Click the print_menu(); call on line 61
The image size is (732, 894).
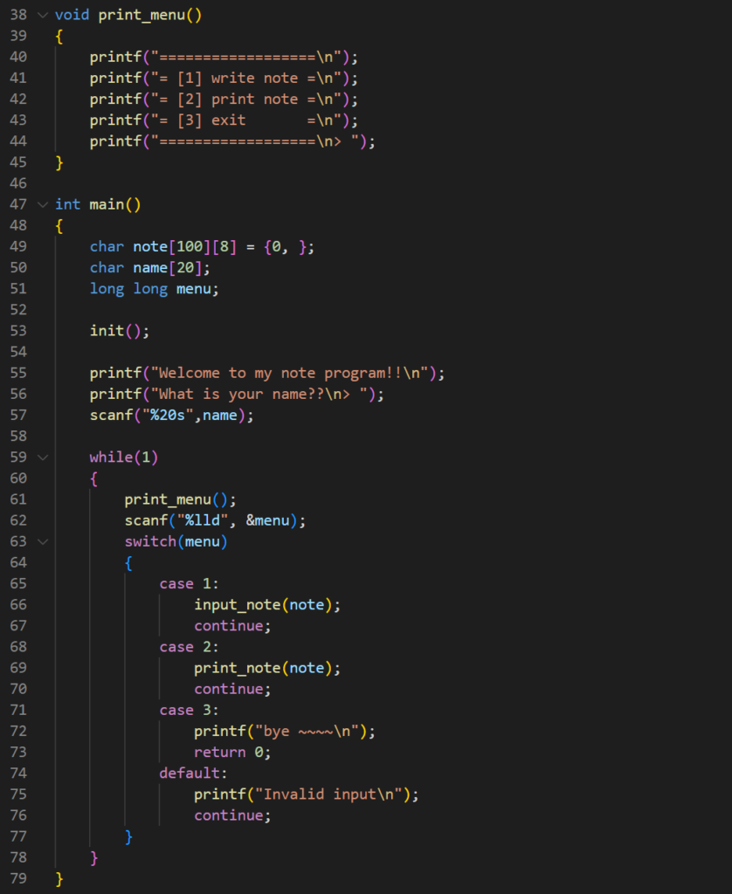180,499
